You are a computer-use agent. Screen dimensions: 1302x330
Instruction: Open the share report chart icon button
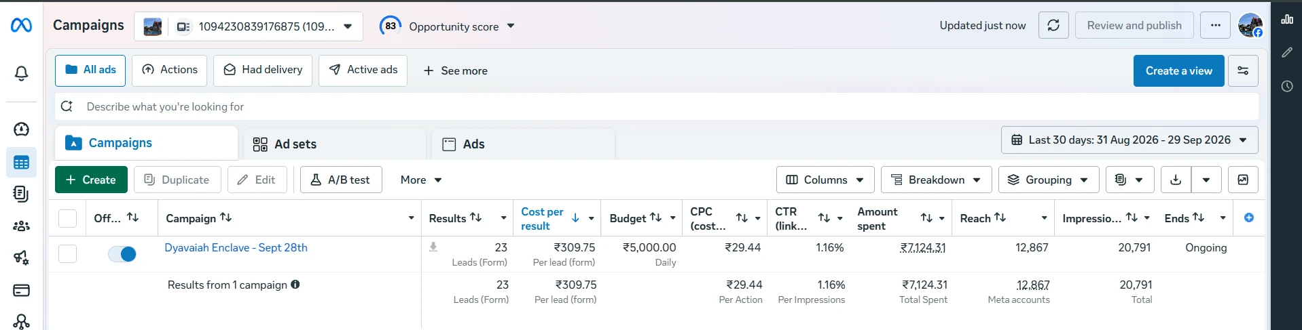pyautogui.click(x=1243, y=180)
